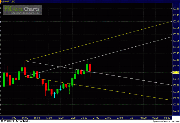Screen dimensions: 180x123
Task: Click the 103.10 price axis label
Action: [x=176, y=60]
